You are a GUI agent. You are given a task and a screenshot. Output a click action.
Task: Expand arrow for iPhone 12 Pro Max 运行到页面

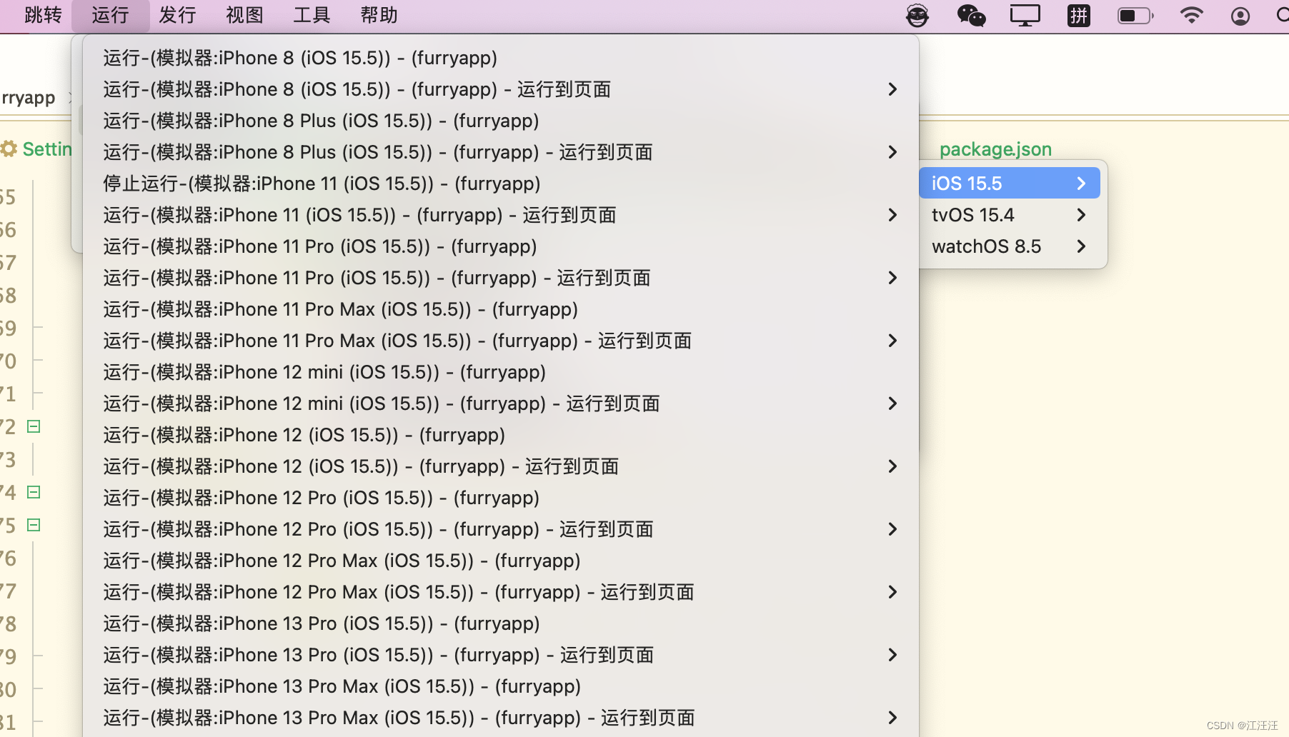click(x=892, y=592)
